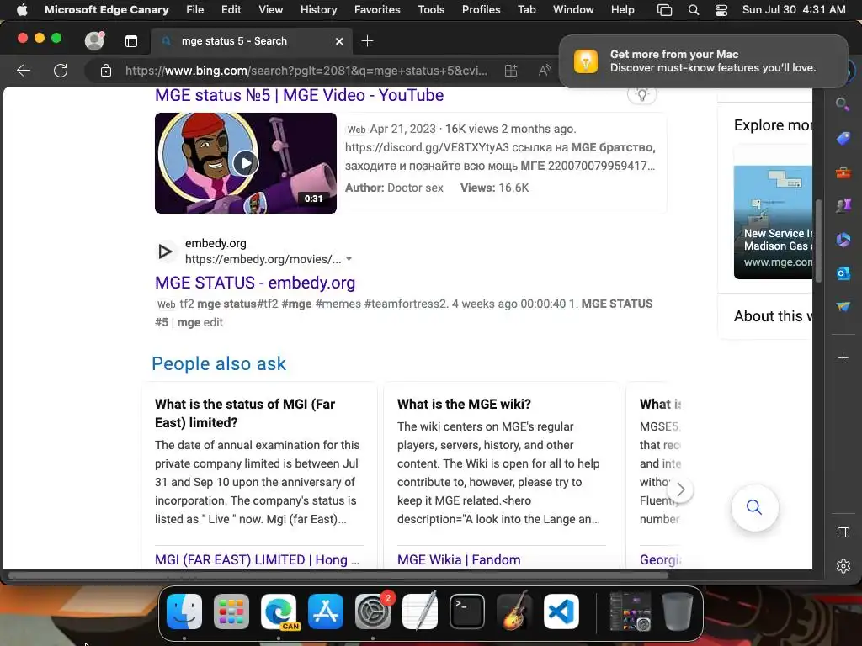The image size is (862, 646).
Task: Activate the read aloud icon
Action: (545, 71)
